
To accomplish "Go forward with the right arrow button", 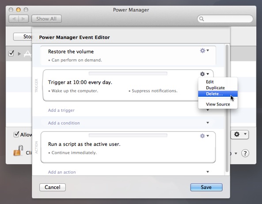I will coord(23,19).
